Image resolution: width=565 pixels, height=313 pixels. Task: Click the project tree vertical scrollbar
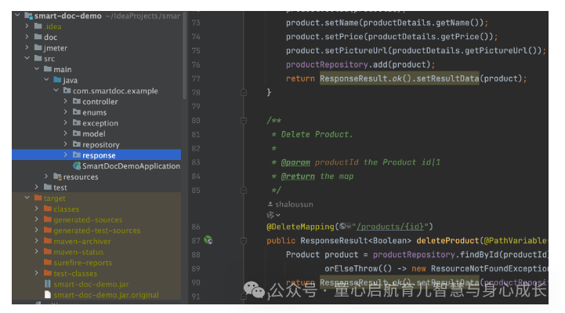click(x=184, y=56)
